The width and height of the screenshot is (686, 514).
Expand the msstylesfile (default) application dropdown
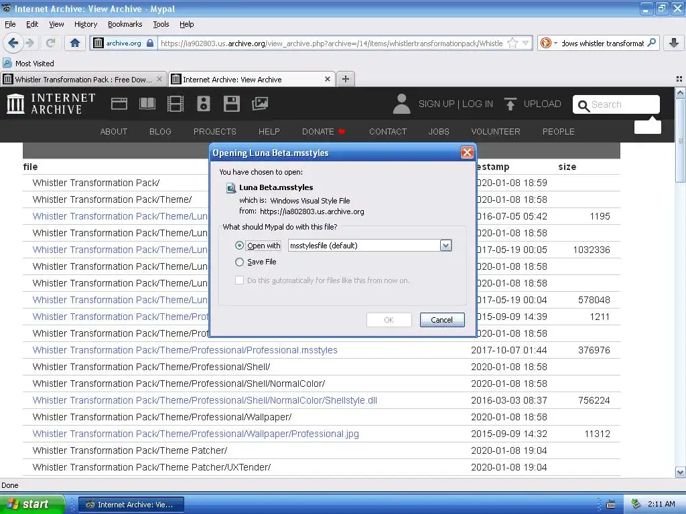coord(445,245)
